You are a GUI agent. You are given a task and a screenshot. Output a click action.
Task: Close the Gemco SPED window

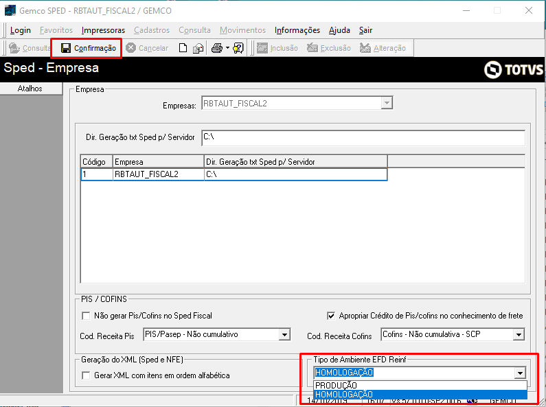tap(529, 10)
